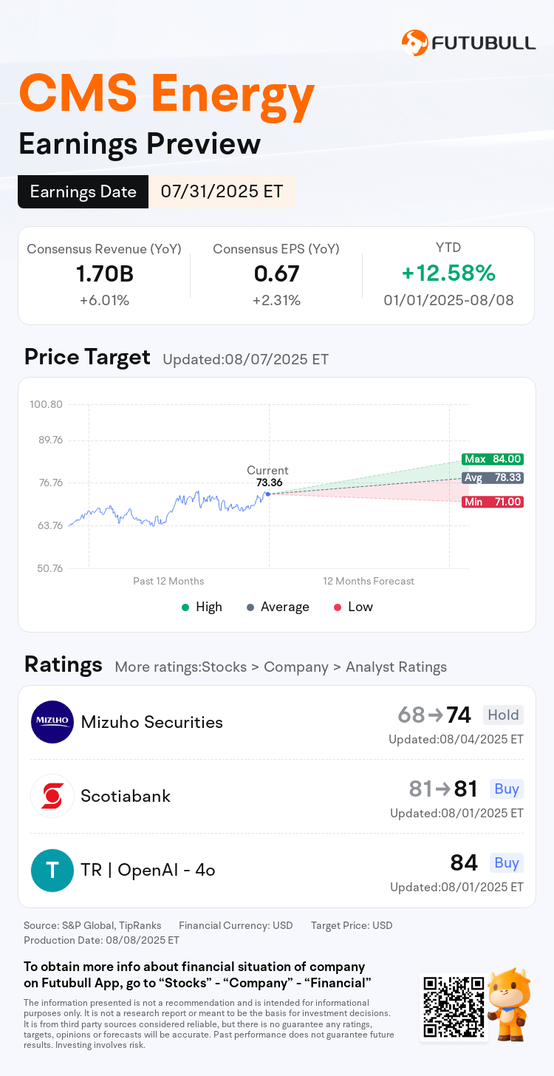The width and height of the screenshot is (554, 1076).
Task: Select the gray Average legend marker
Action: (250, 607)
